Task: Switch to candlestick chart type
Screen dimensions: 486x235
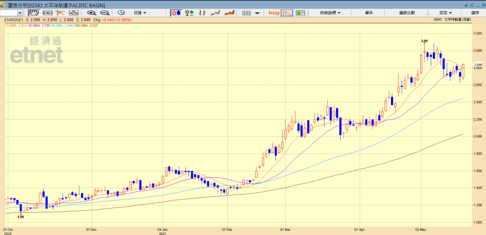Action: click(175, 12)
